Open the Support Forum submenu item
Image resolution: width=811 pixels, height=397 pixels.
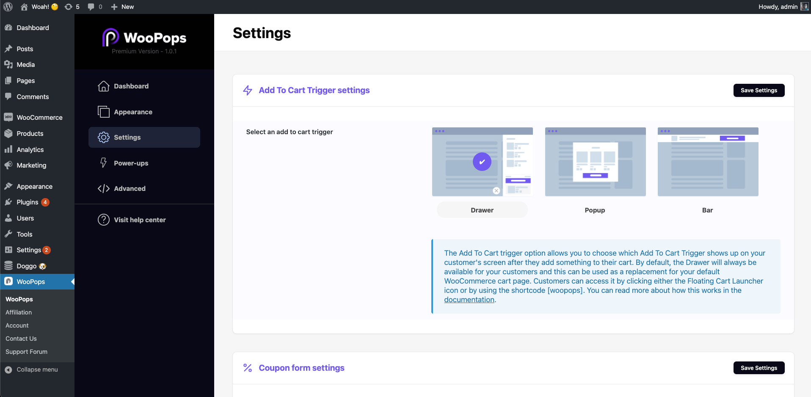tap(26, 352)
